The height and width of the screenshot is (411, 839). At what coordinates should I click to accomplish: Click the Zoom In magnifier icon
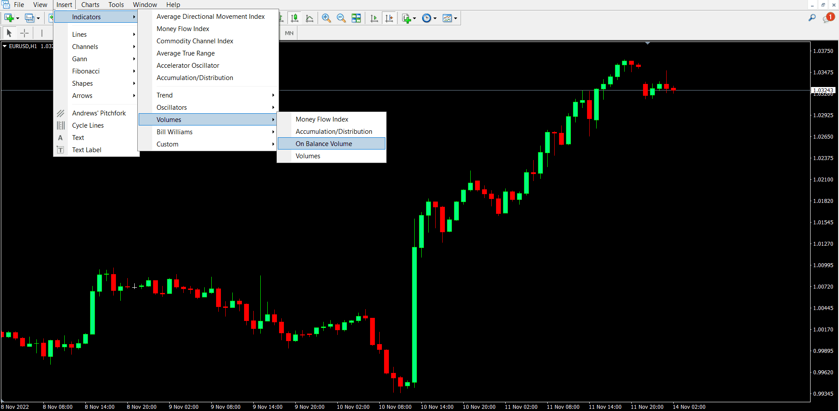click(326, 18)
